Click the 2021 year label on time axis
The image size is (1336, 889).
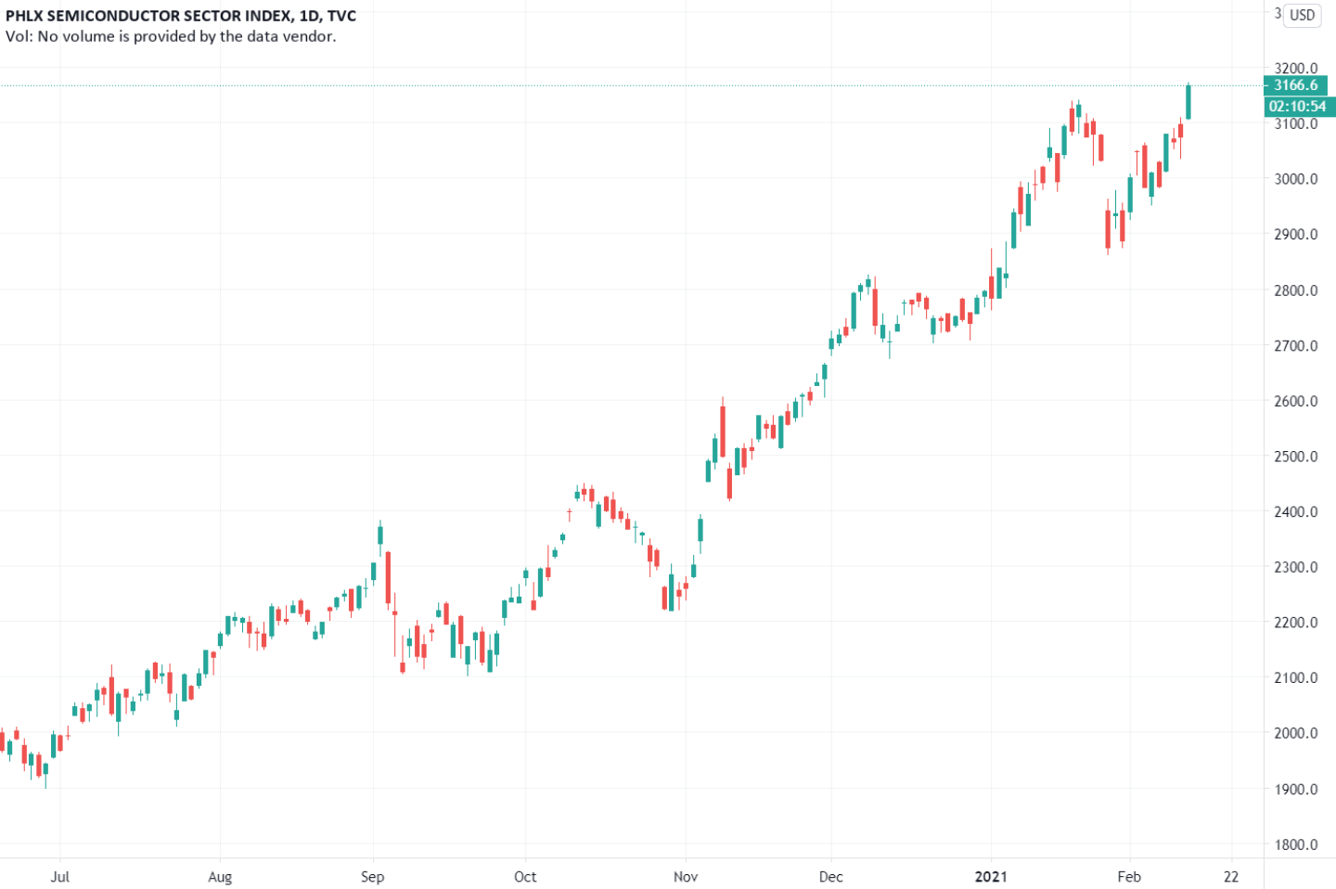tap(991, 877)
